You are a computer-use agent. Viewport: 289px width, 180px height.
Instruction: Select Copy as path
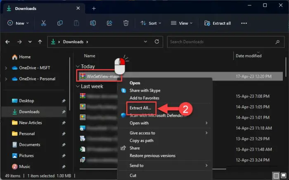[x=141, y=140]
